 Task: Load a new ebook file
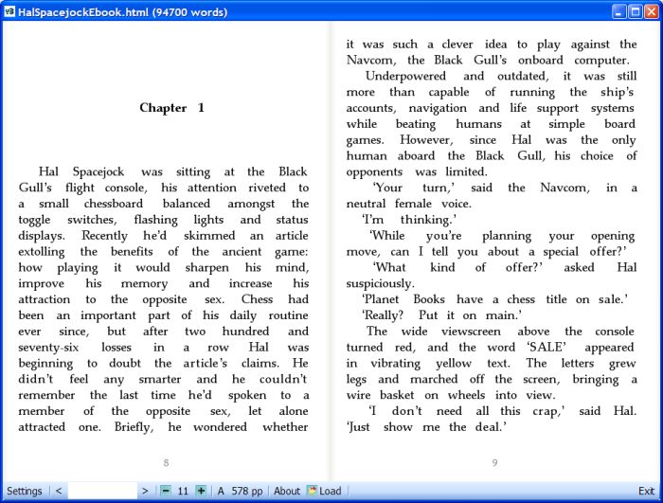[324, 491]
